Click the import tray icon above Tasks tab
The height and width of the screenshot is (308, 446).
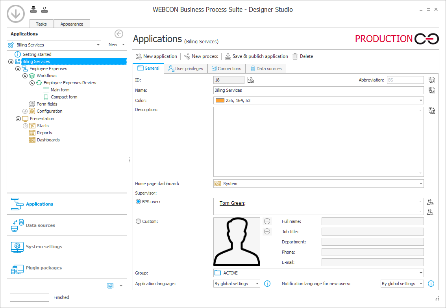tap(33, 9)
